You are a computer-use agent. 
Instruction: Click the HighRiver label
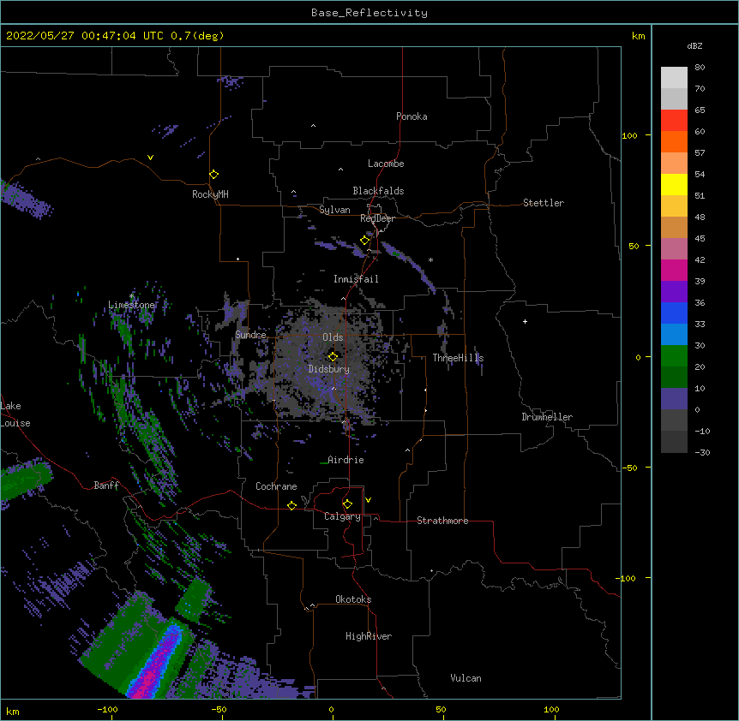coord(369,636)
